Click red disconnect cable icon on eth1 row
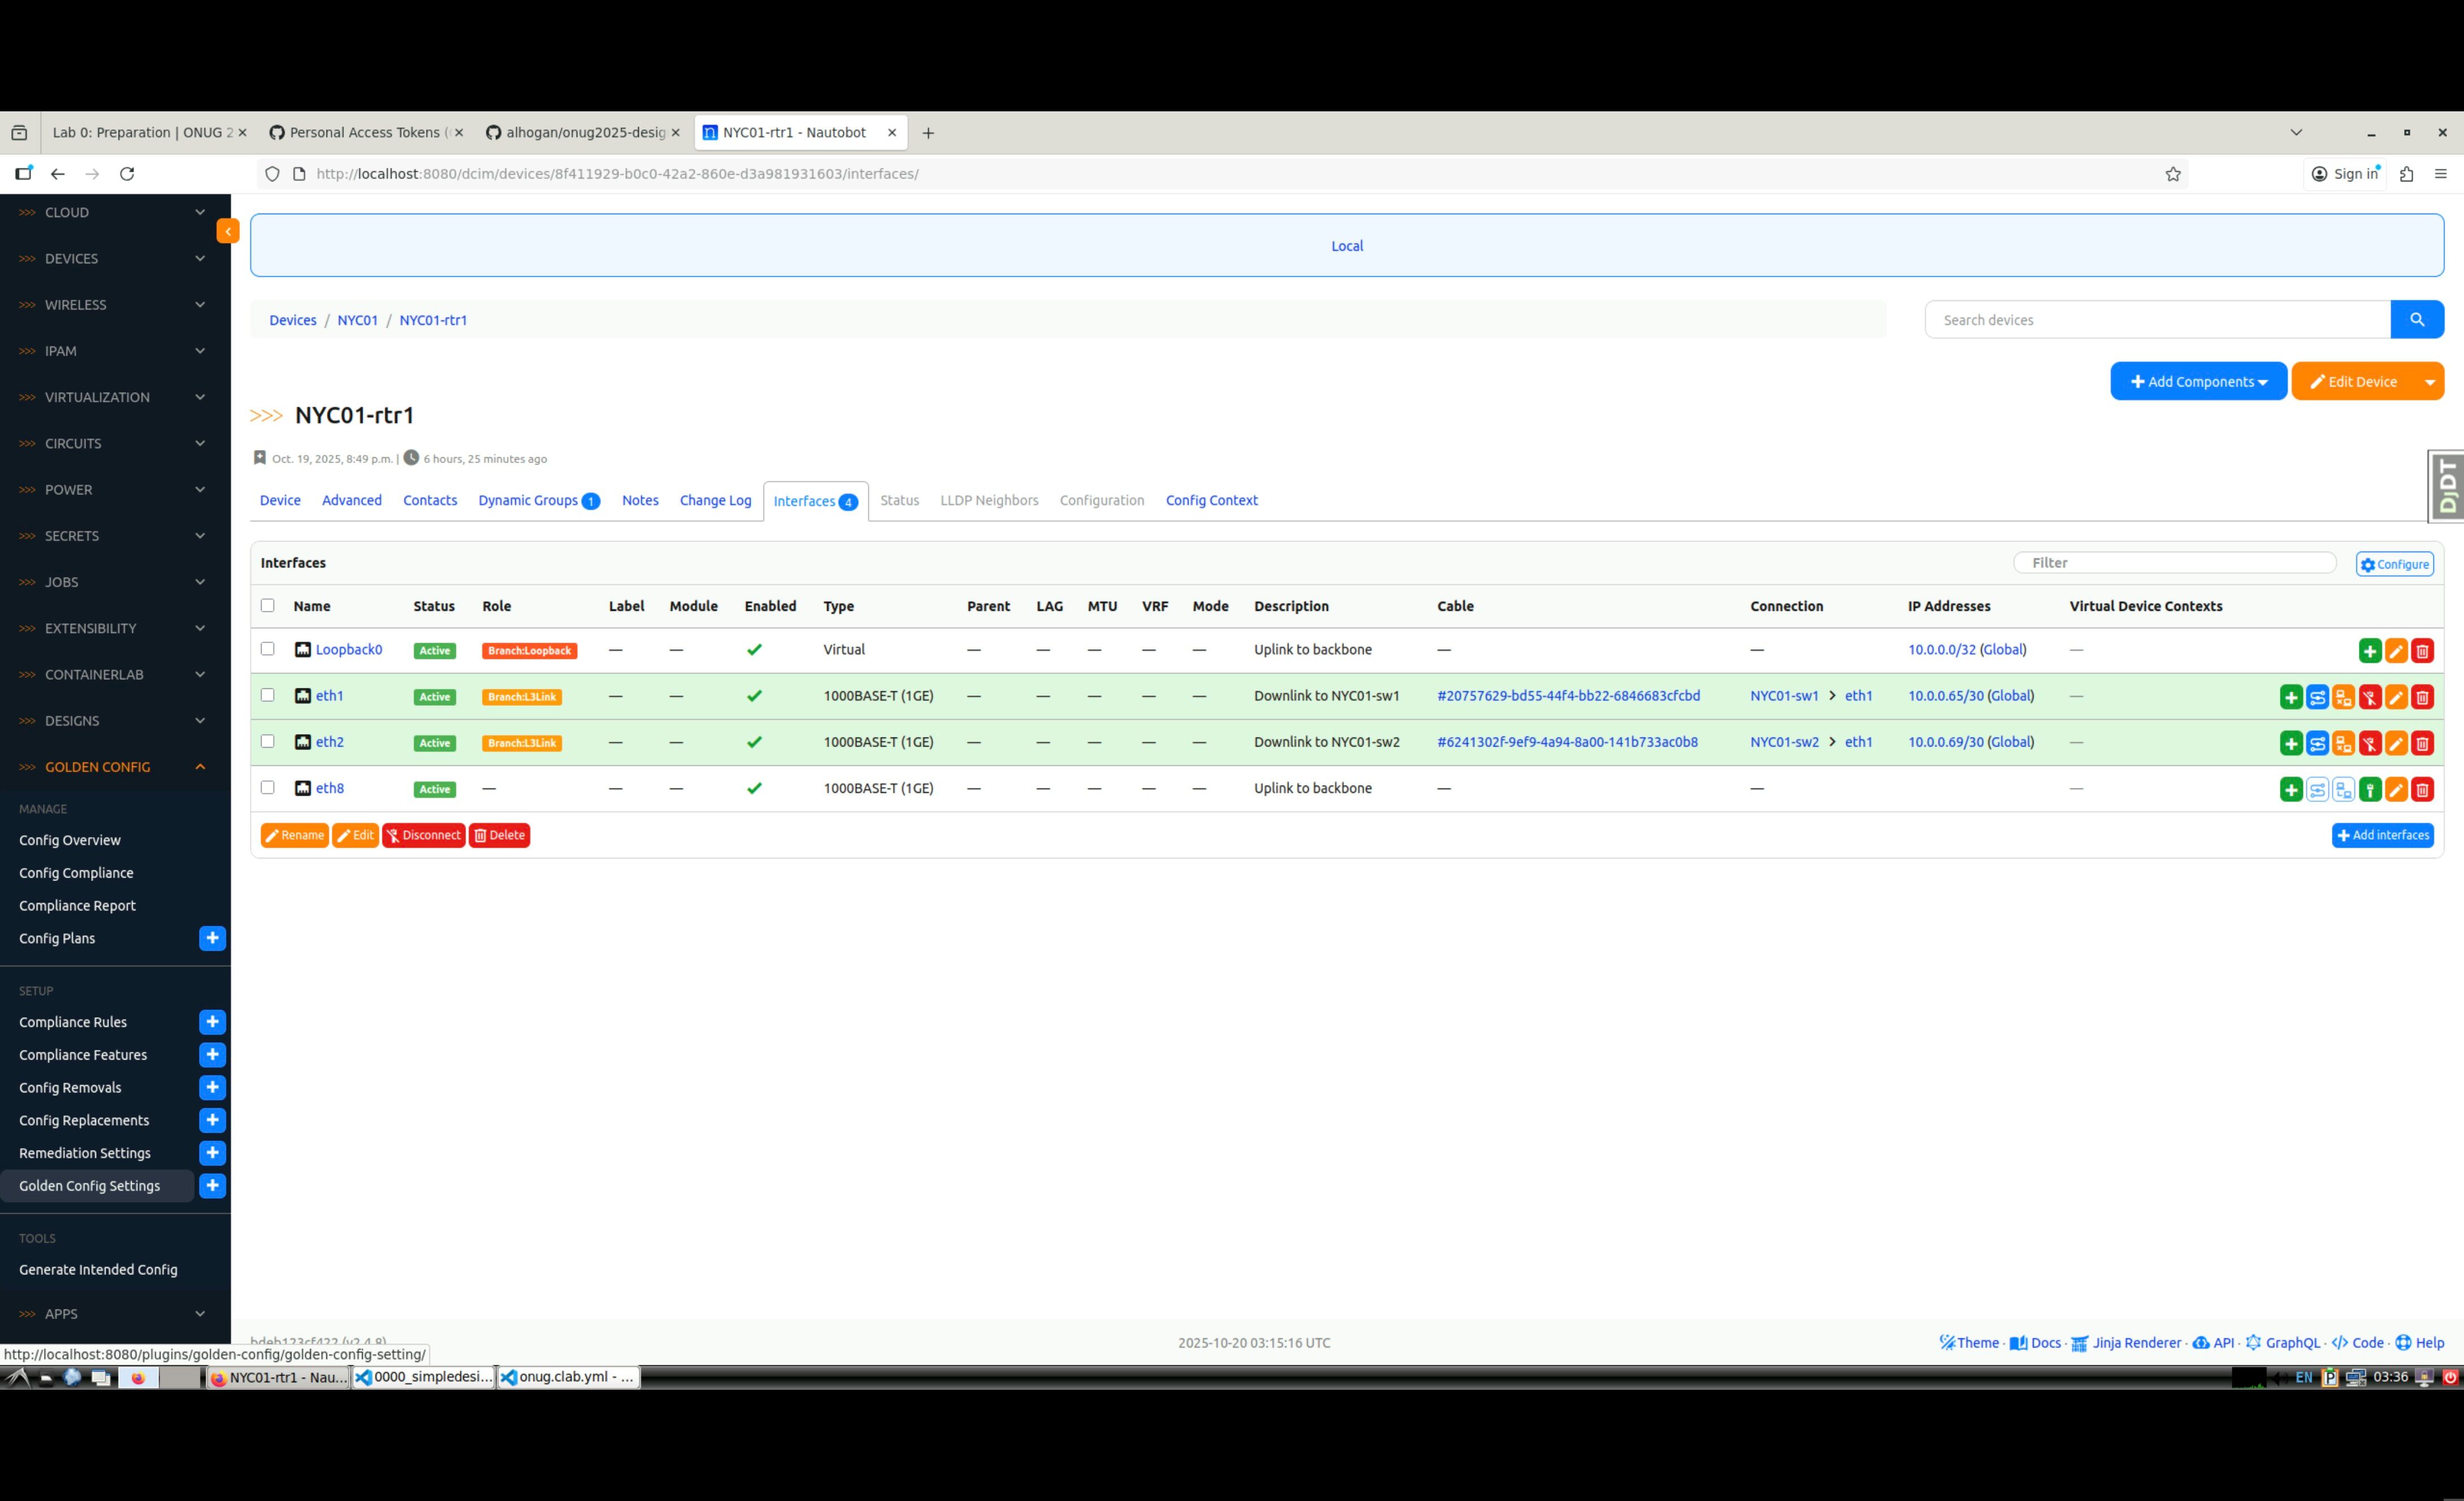The height and width of the screenshot is (1501, 2464). pos(2369,697)
